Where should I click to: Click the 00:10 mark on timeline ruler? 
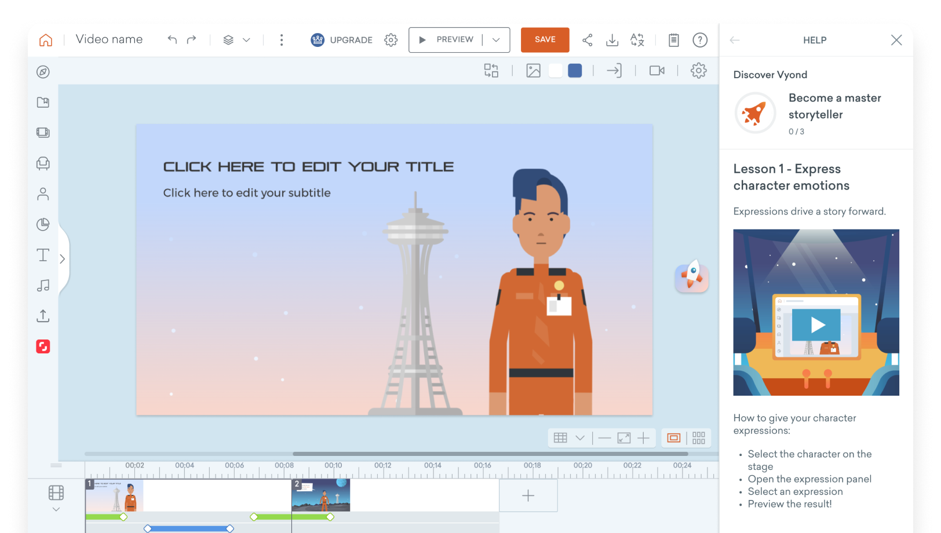coord(333,465)
